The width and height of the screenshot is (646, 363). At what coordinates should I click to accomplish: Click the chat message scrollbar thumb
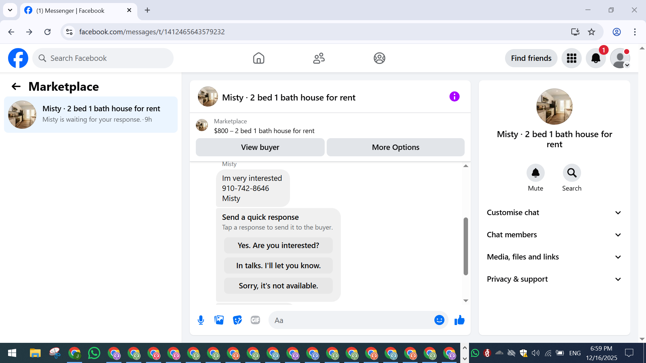(x=466, y=246)
